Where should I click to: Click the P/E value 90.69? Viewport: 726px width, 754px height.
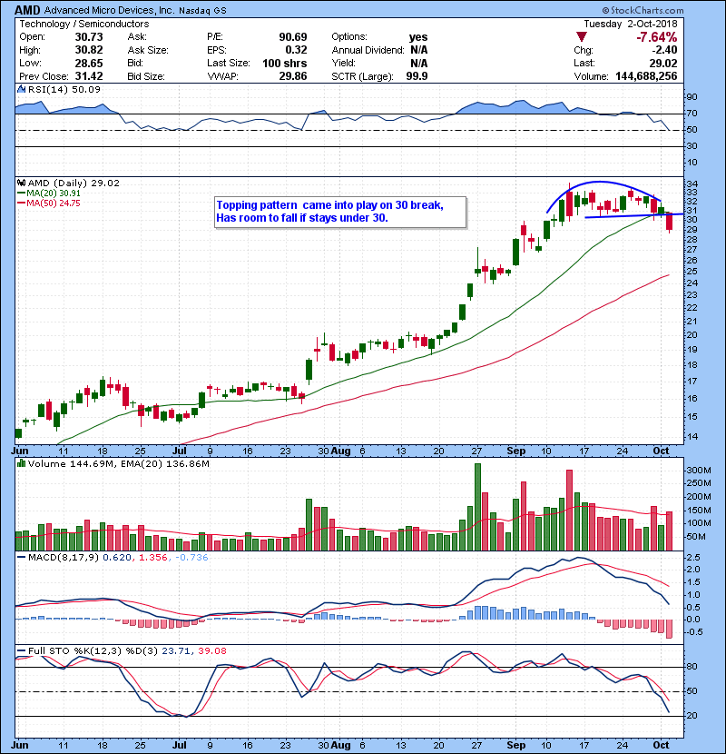[x=292, y=37]
